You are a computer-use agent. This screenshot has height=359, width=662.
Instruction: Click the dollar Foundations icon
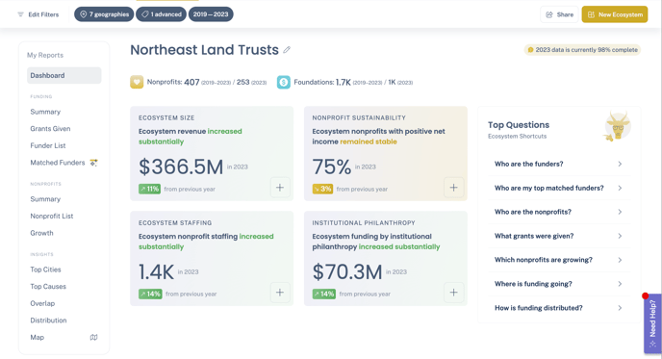(x=283, y=82)
